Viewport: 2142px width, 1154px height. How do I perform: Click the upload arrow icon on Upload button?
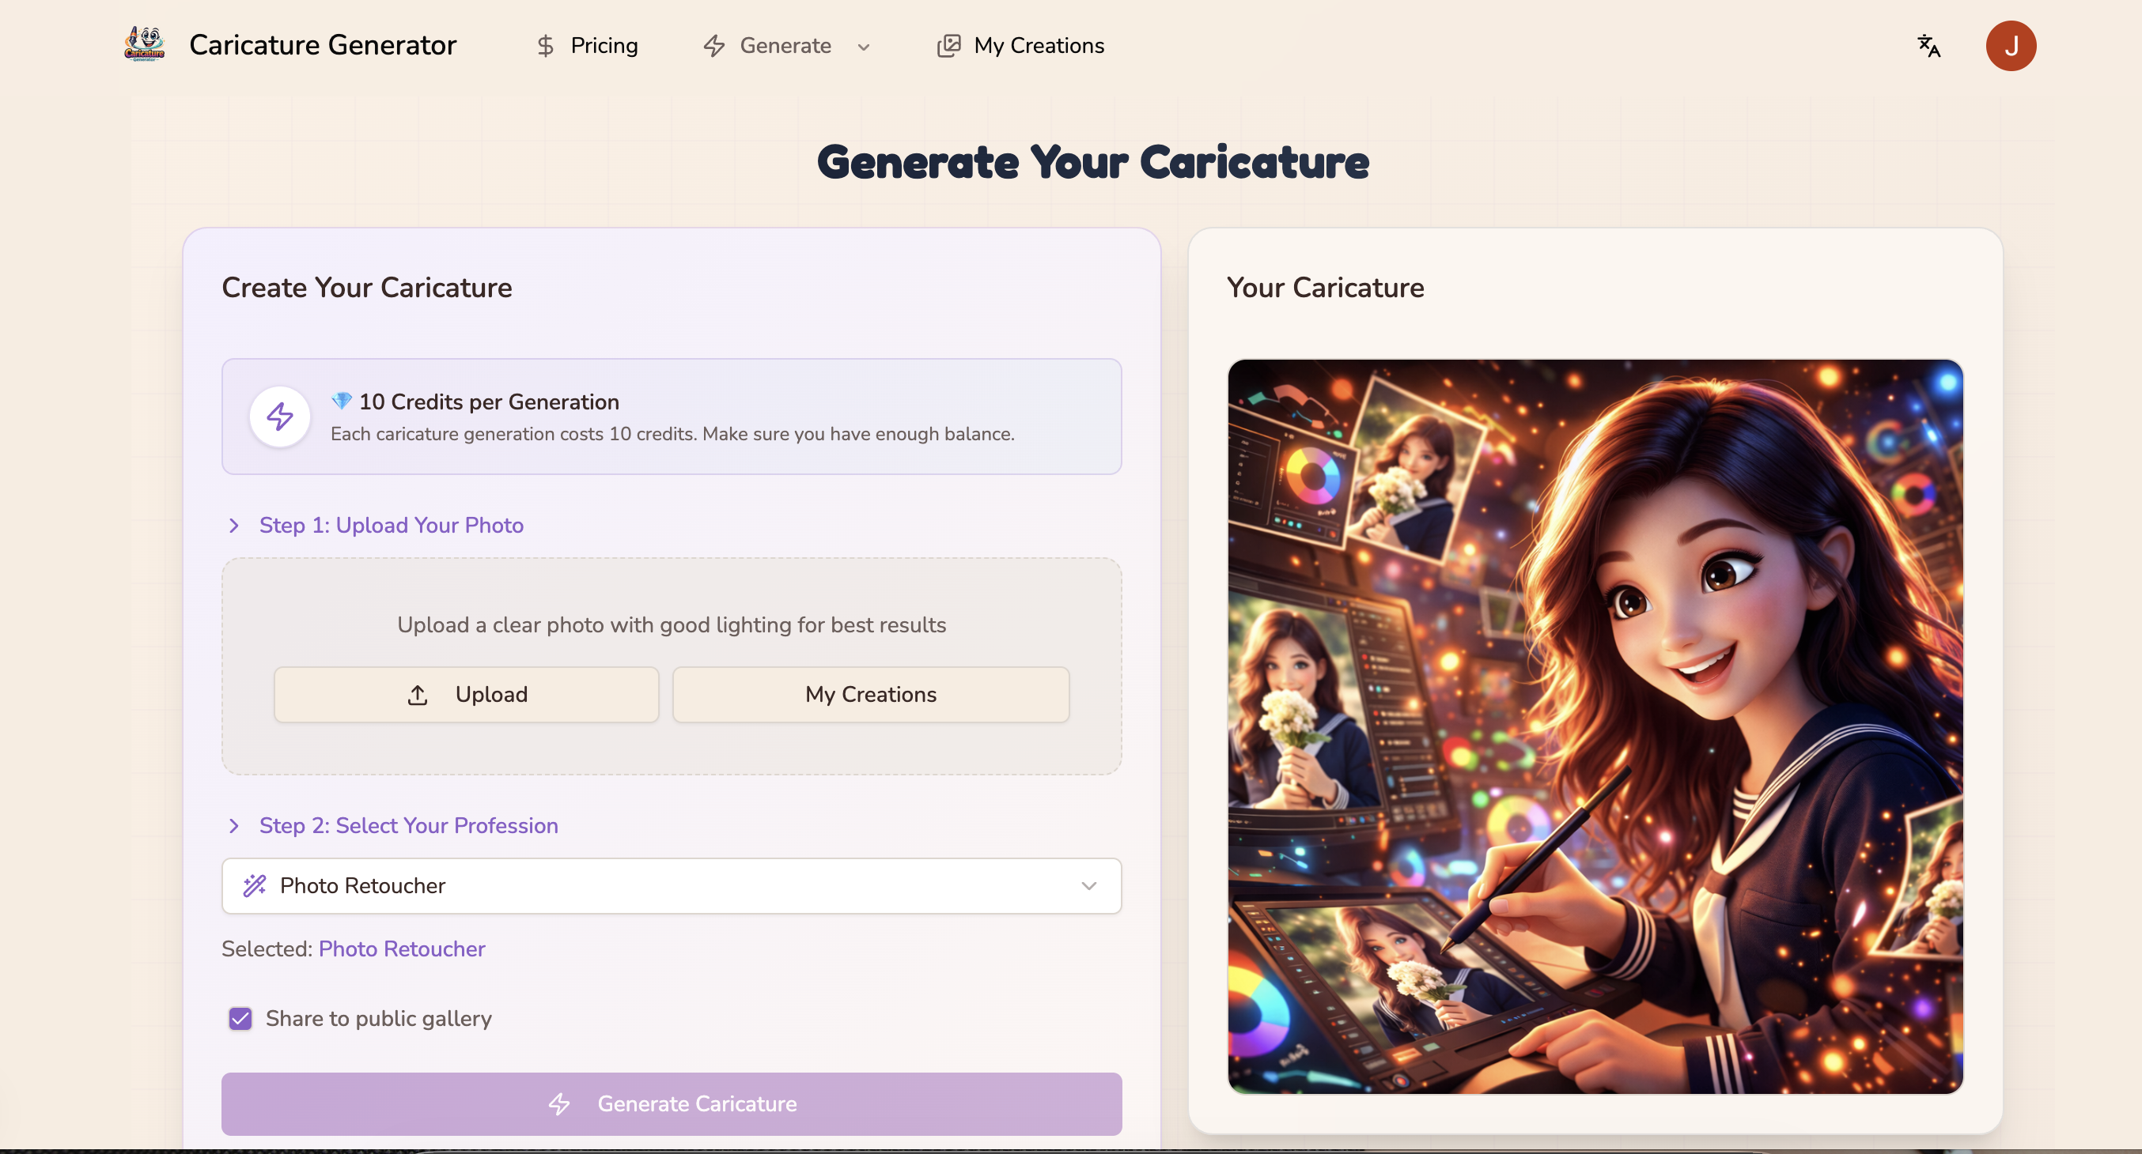point(418,695)
